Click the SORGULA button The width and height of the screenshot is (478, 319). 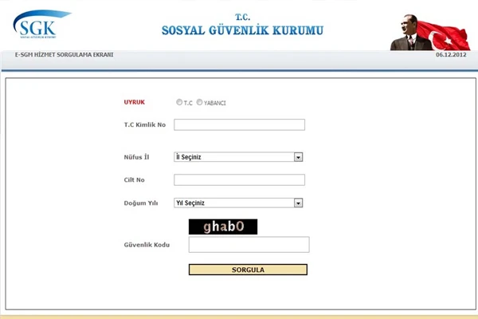point(248,270)
